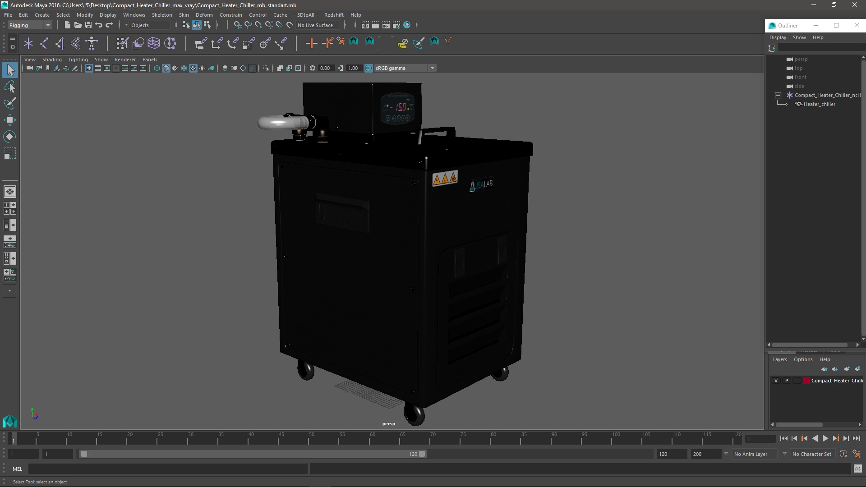Screen dimensions: 866x487
Task: Click the Parent Constraint shelf icon
Action: [201, 43]
